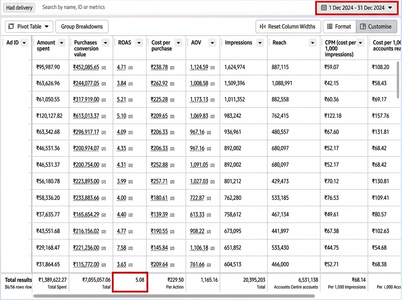Click the vertical scrollbar on the right
The width and height of the screenshot is (402, 300).
point(398,80)
